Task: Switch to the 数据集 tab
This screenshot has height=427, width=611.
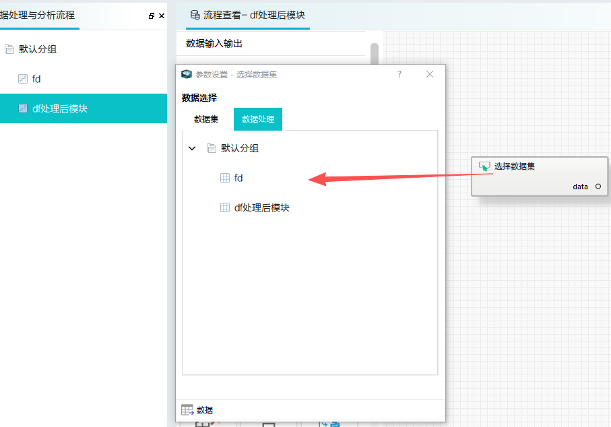Action: point(206,119)
